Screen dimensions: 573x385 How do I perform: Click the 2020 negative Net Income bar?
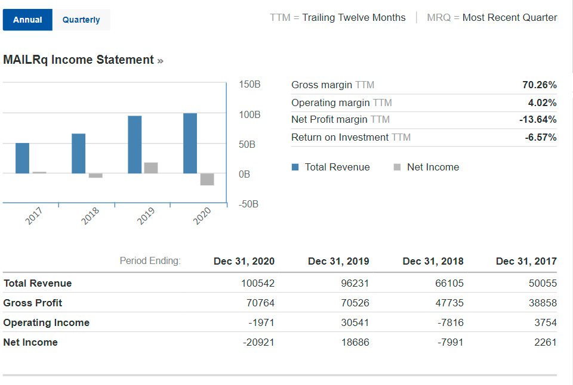click(x=207, y=179)
